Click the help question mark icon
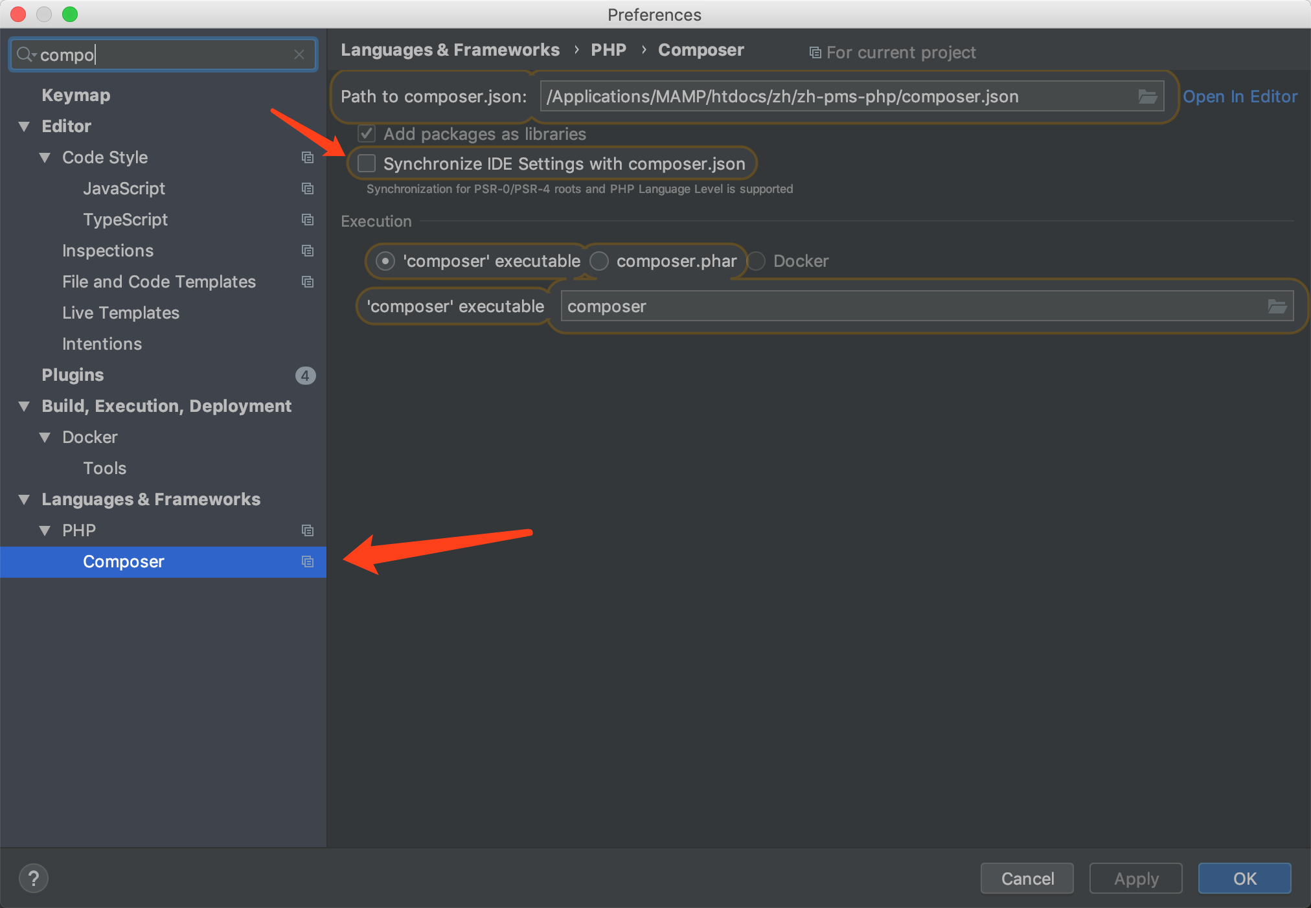The height and width of the screenshot is (908, 1311). (34, 878)
